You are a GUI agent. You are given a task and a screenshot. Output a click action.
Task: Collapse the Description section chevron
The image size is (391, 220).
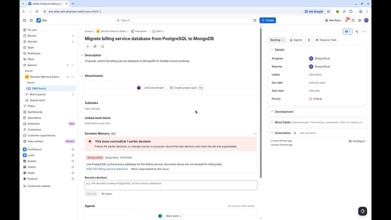(82, 55)
